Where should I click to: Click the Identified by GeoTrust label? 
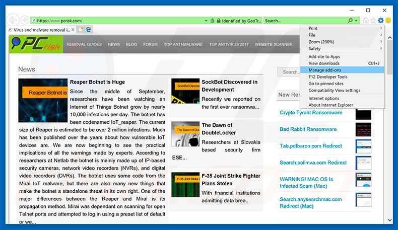(x=241, y=21)
